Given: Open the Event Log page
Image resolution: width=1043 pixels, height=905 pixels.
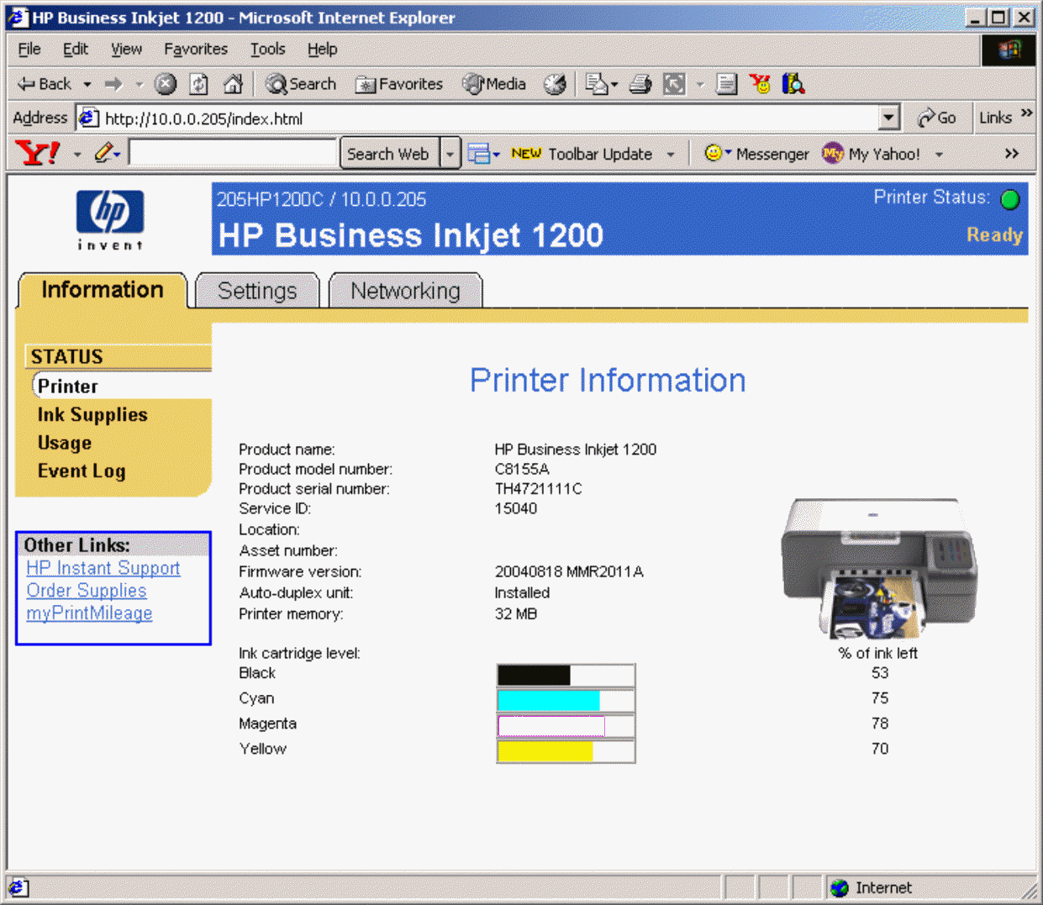Looking at the screenshot, I should 82,471.
